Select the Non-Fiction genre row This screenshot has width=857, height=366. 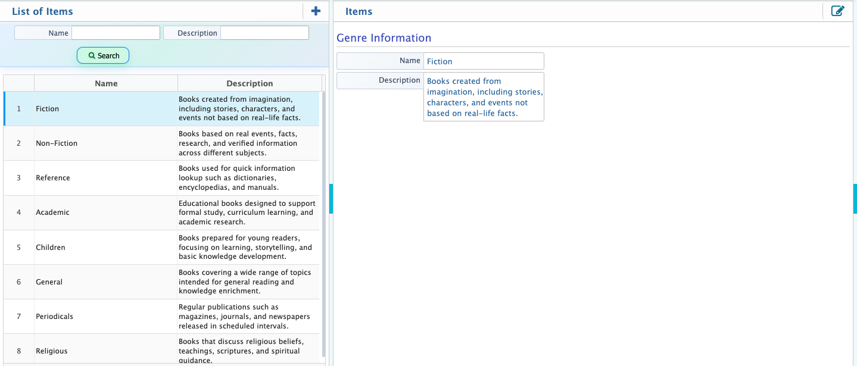click(x=57, y=143)
